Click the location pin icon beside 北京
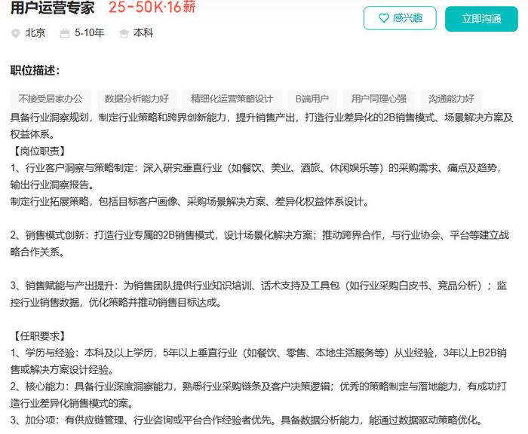The image size is (528, 434). [x=16, y=33]
